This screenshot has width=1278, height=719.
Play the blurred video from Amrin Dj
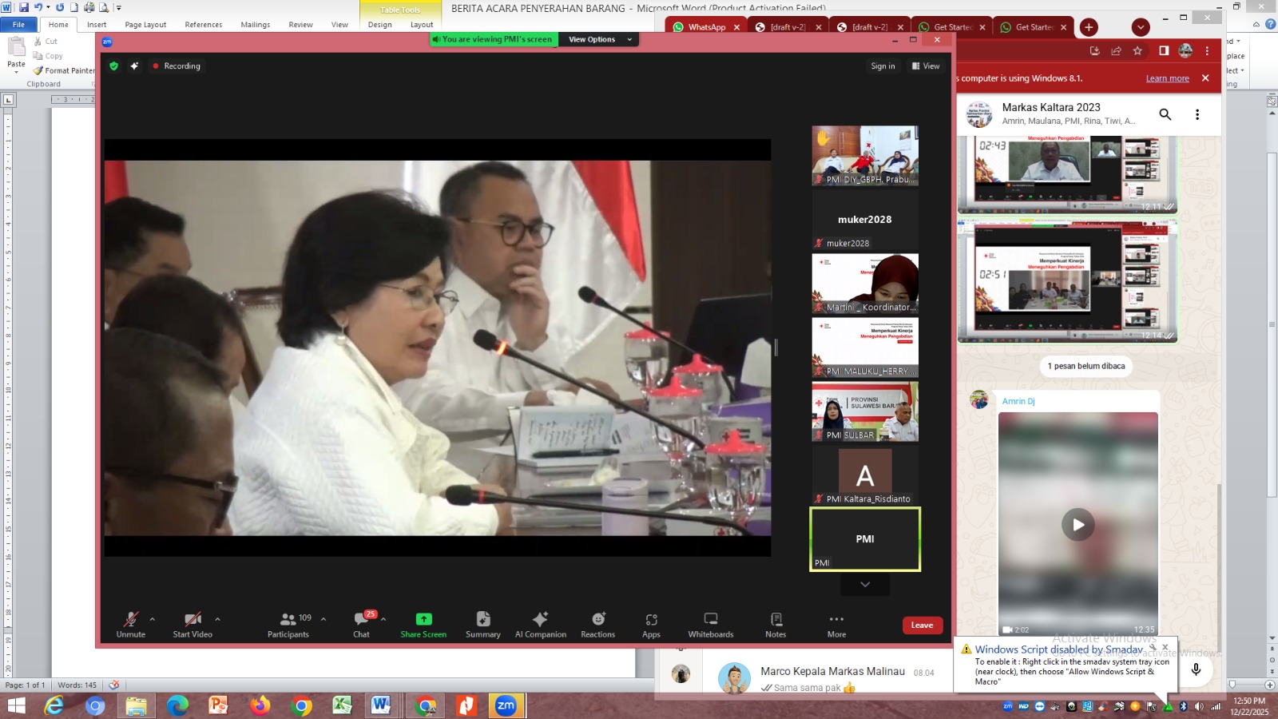point(1078,525)
